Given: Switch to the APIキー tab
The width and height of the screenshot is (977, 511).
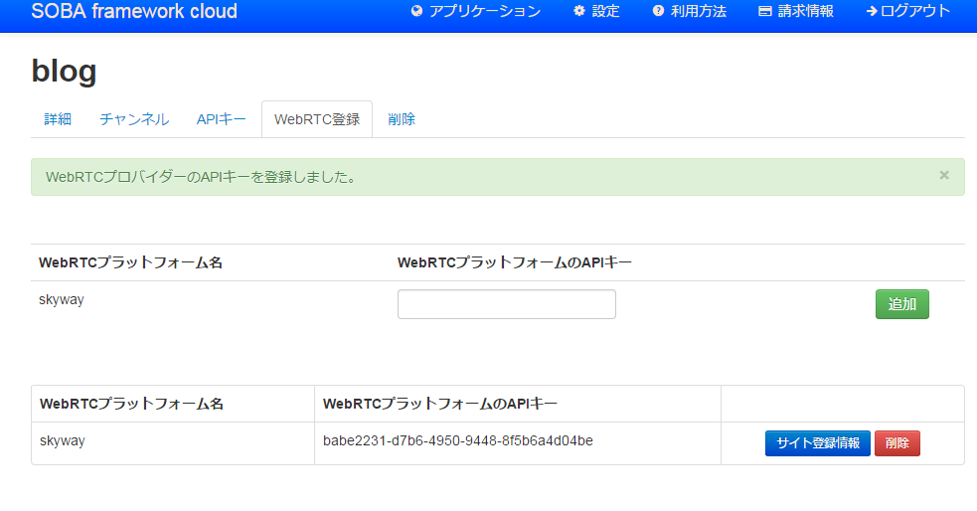Looking at the screenshot, I should pyautogui.click(x=222, y=119).
